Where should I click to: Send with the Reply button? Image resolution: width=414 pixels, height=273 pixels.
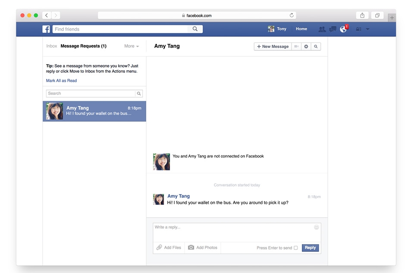310,248
